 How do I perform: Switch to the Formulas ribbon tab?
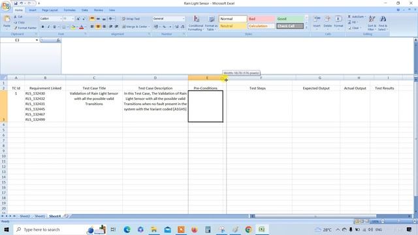(x=70, y=10)
